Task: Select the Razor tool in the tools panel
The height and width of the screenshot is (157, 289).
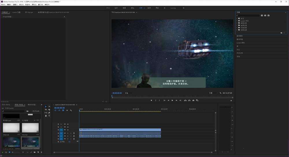Action: point(49,110)
